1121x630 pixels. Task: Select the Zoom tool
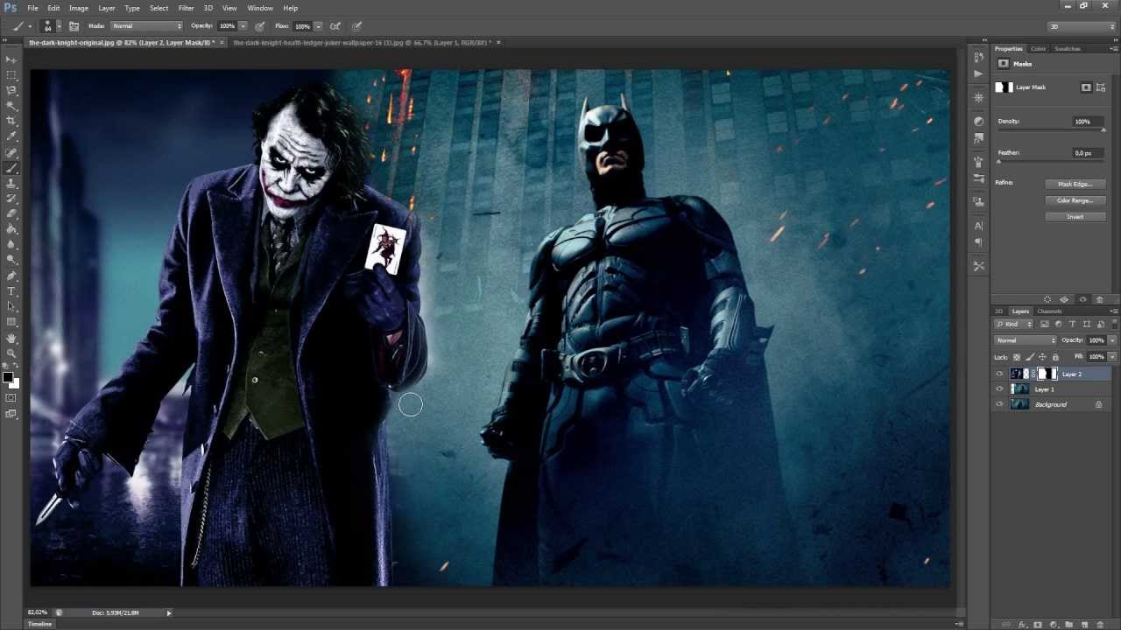coord(11,353)
